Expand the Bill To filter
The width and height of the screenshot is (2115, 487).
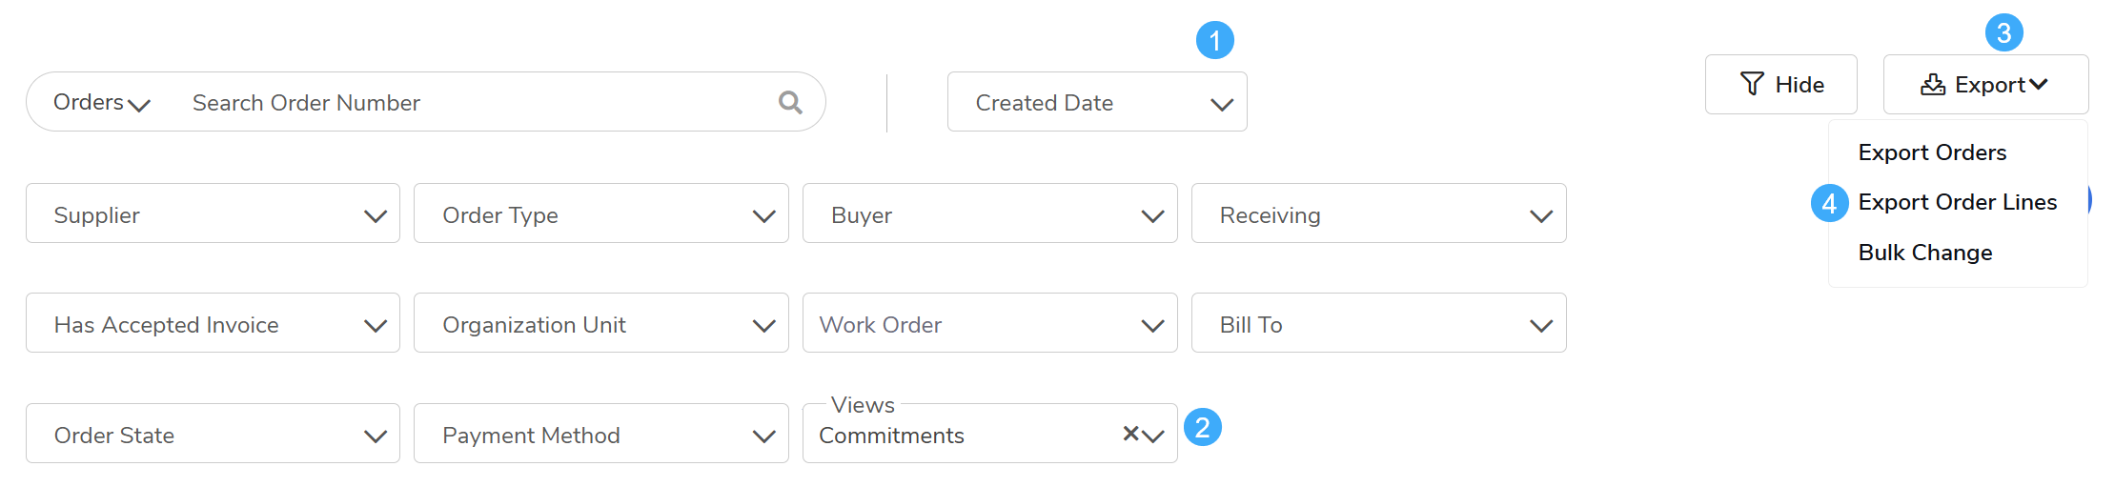[1378, 324]
